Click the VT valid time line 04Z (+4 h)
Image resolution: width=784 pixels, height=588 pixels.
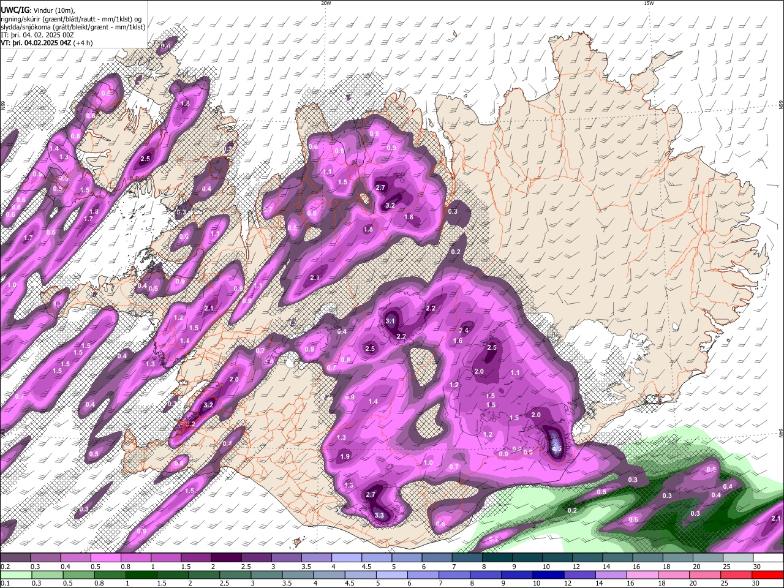coord(47,43)
